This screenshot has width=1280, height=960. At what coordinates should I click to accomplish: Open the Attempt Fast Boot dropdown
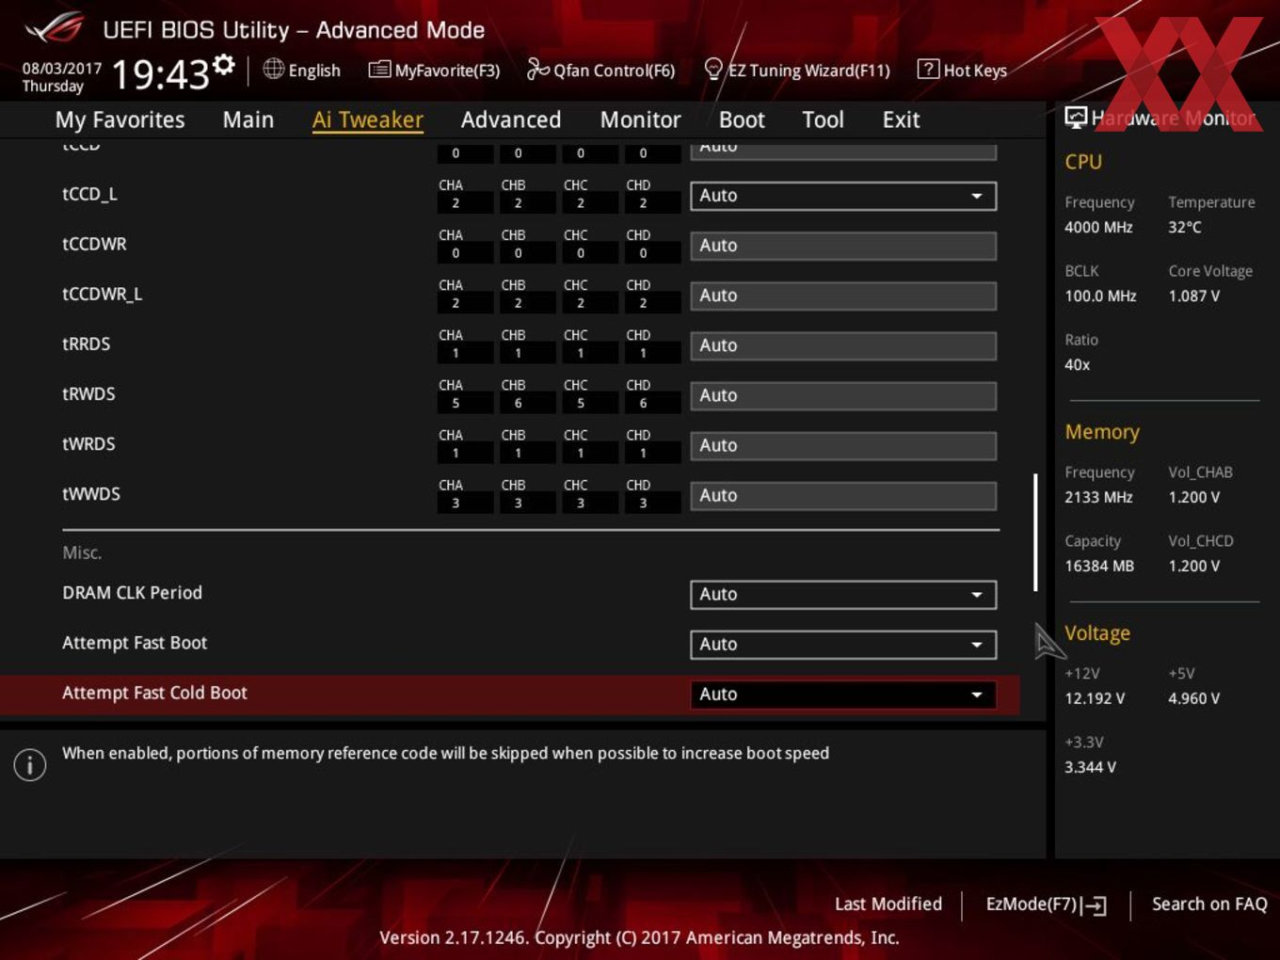(843, 645)
